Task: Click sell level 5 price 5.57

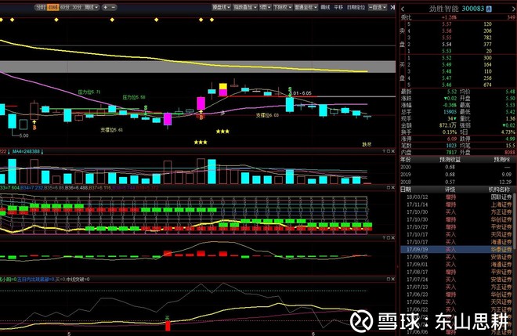Action: 446,24
